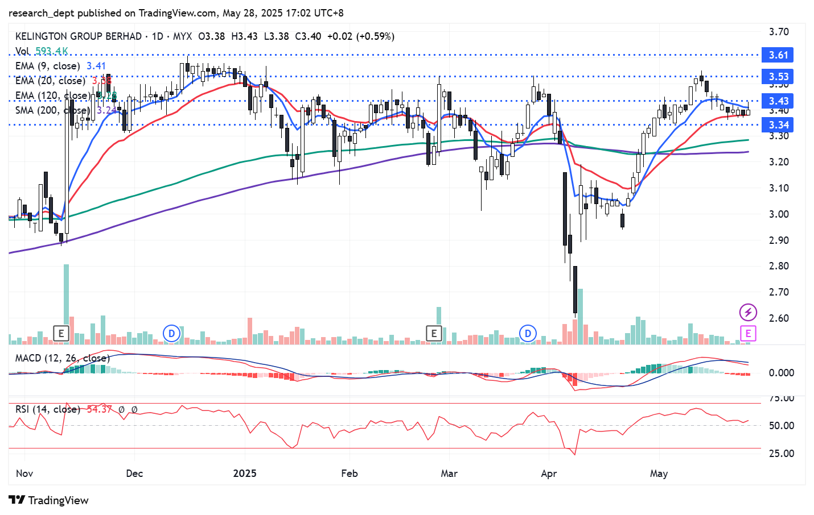814x515 pixels.
Task: Click the TradingView logo at bottom
Action: (x=49, y=500)
